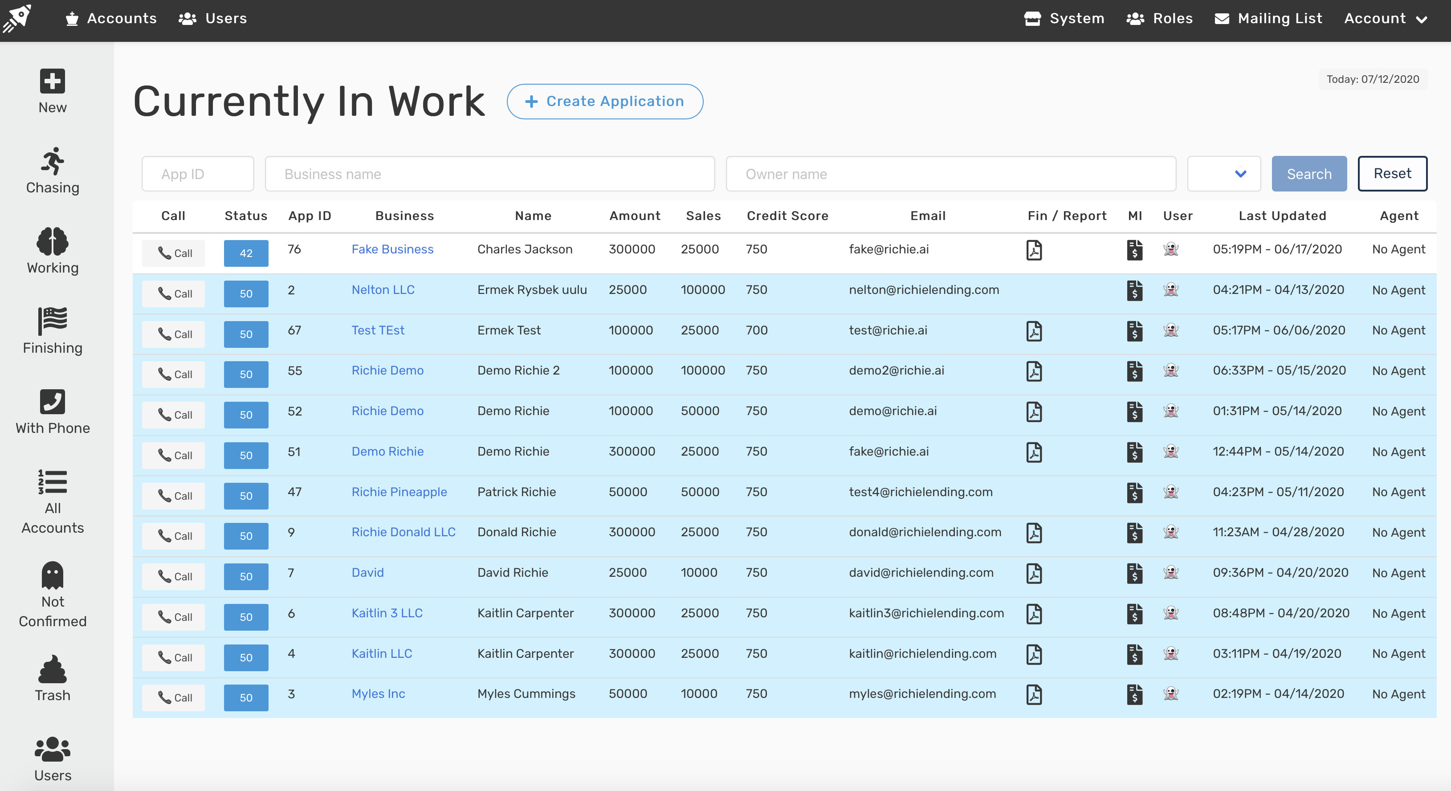Go to Chasing in the sidebar
The width and height of the screenshot is (1451, 791).
click(53, 171)
